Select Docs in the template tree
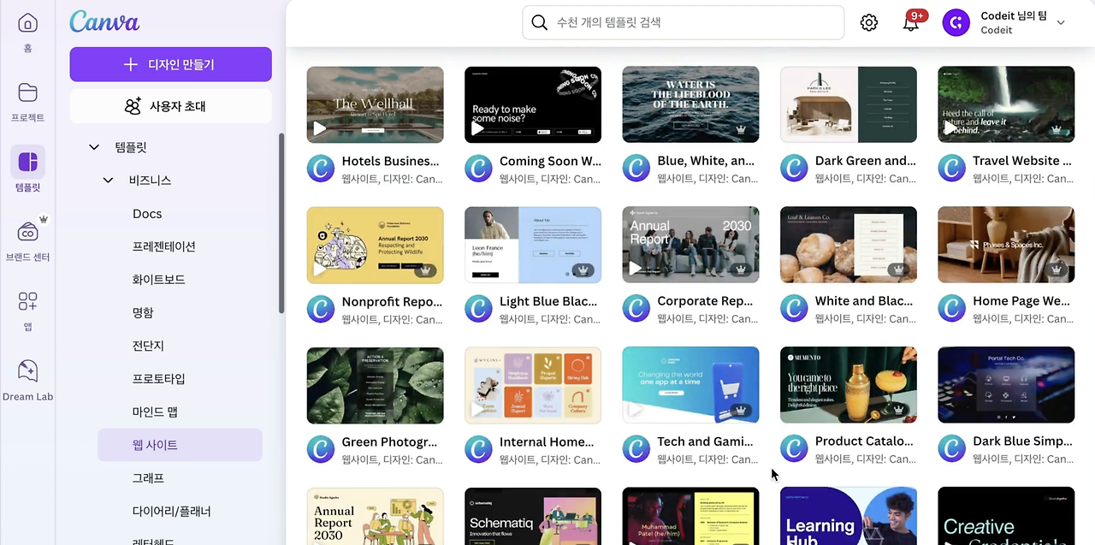This screenshot has height=545, width=1095. (147, 214)
